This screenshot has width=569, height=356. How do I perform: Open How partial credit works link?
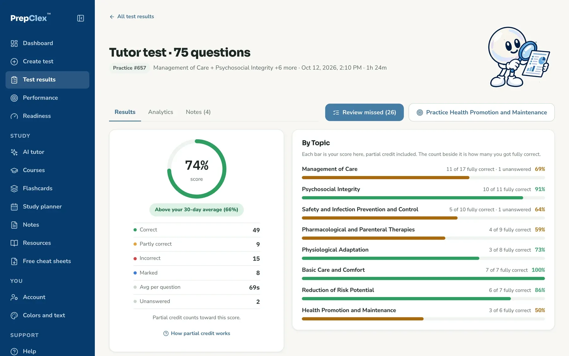197,334
